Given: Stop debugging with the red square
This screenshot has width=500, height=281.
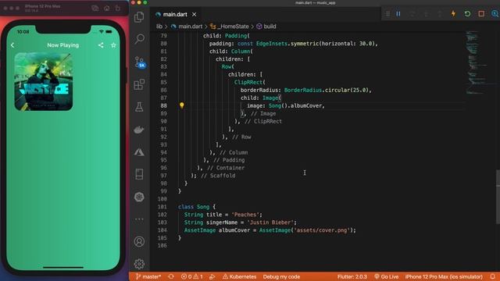Looking at the screenshot, I should click(481, 14).
